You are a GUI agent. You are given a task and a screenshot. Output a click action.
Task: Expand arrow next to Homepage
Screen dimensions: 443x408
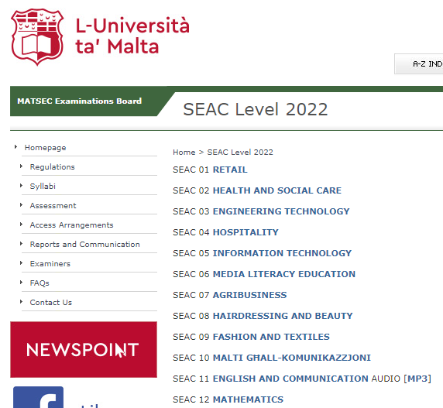coord(15,147)
